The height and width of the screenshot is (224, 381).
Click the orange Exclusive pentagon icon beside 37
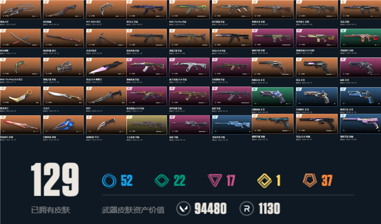[x=310, y=181]
